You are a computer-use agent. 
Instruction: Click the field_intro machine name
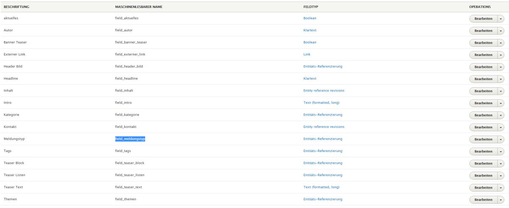pos(124,103)
